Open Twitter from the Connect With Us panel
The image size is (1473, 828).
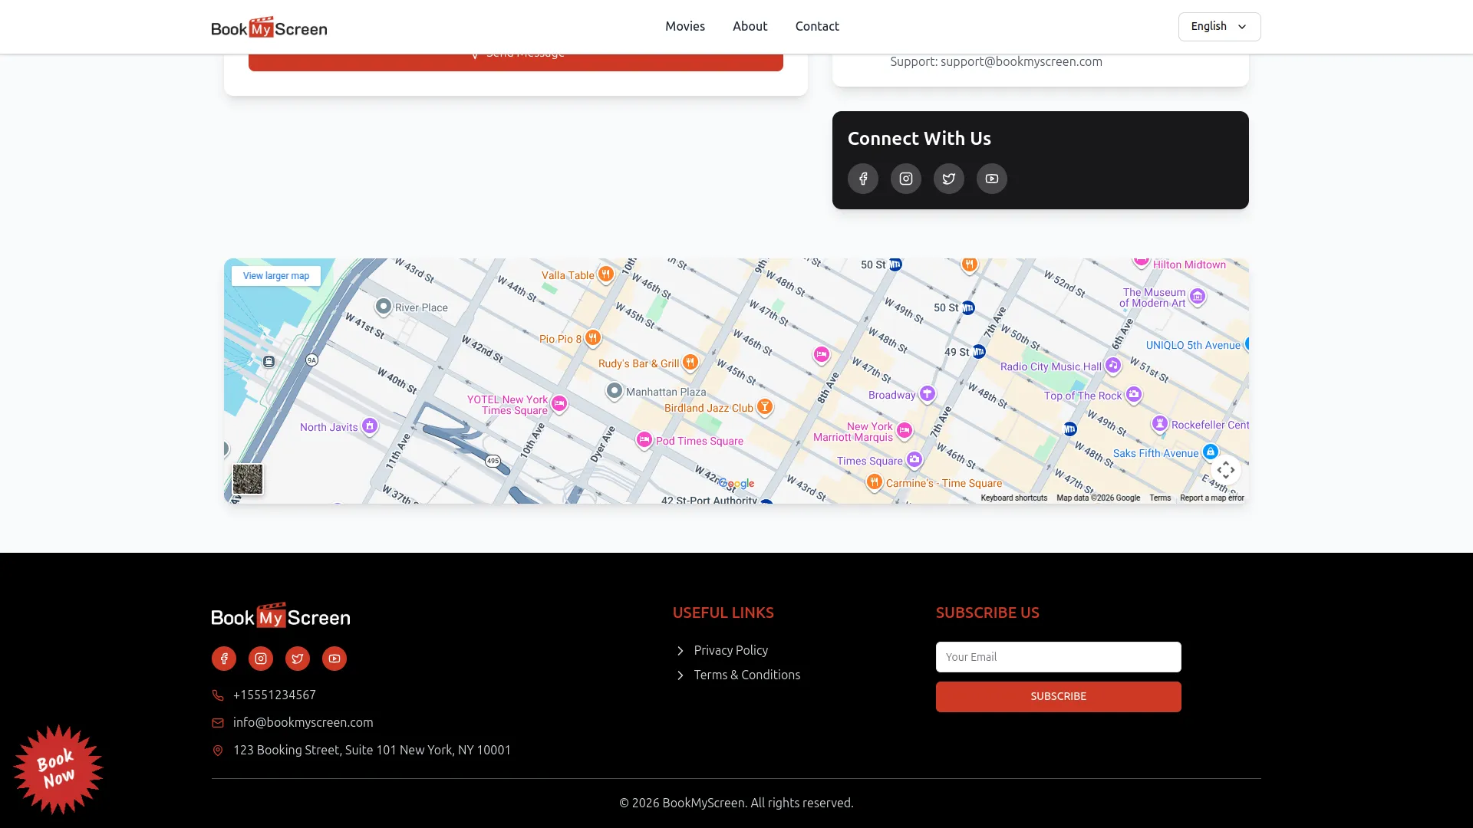pyautogui.click(x=948, y=179)
